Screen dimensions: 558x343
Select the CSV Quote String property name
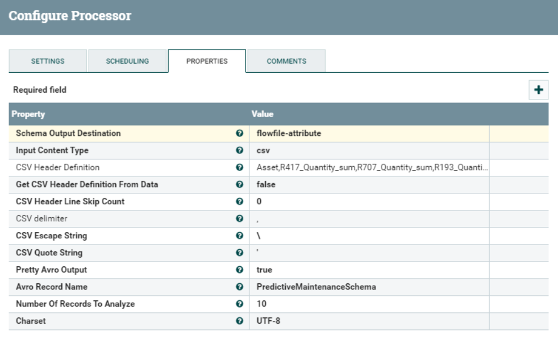click(x=49, y=253)
